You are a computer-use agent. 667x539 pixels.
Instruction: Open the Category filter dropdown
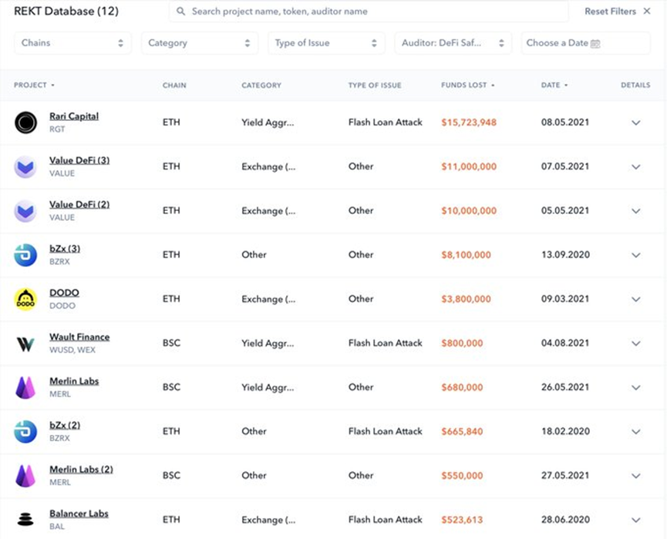(199, 43)
